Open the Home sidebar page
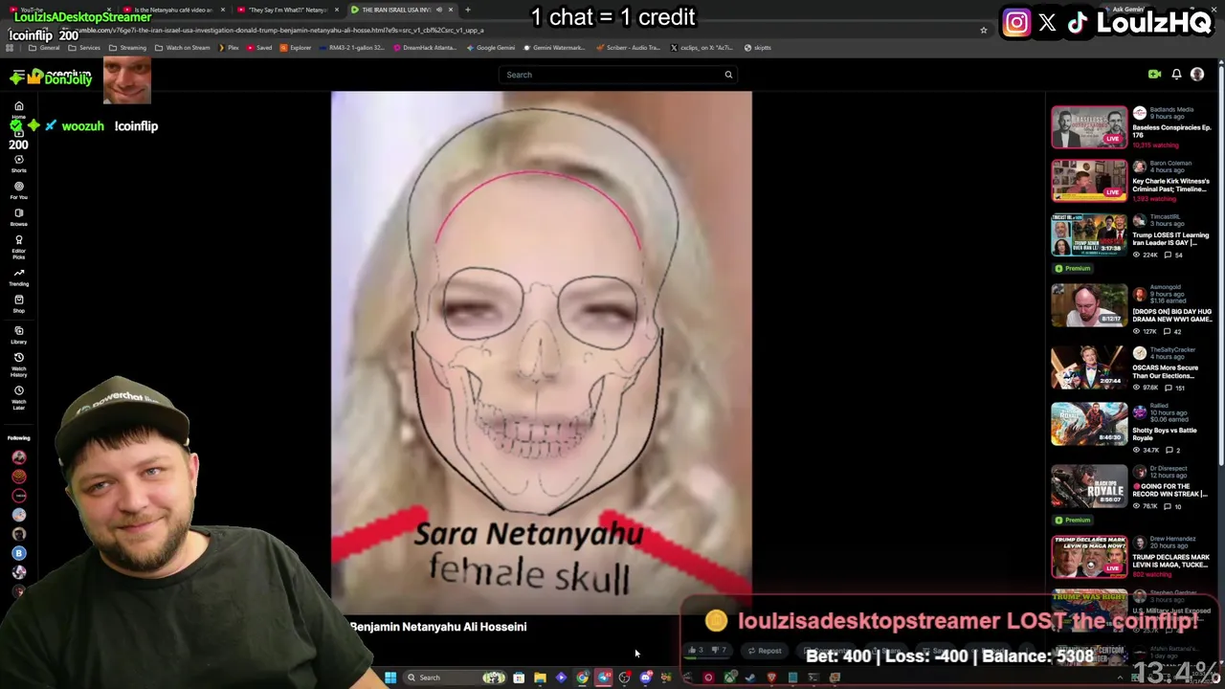 pyautogui.click(x=18, y=109)
